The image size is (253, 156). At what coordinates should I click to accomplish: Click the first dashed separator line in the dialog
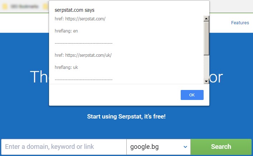[84, 43]
